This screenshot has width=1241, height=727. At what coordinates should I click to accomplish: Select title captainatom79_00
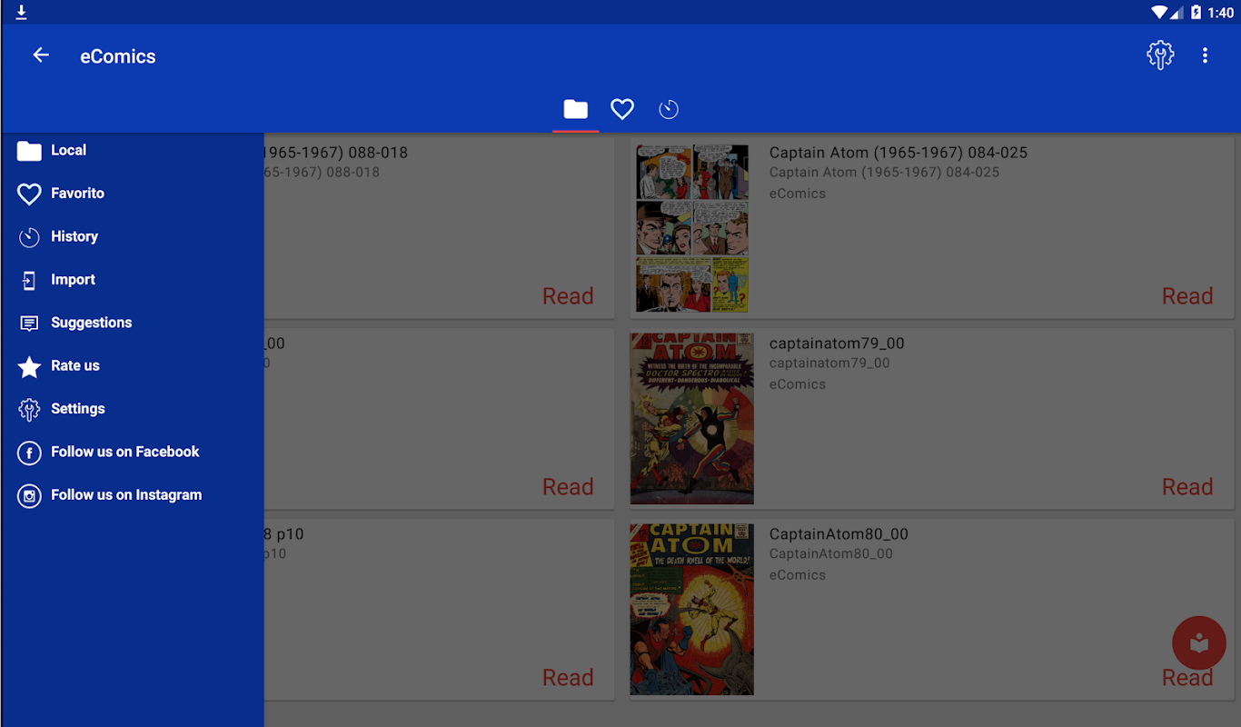[x=837, y=344]
